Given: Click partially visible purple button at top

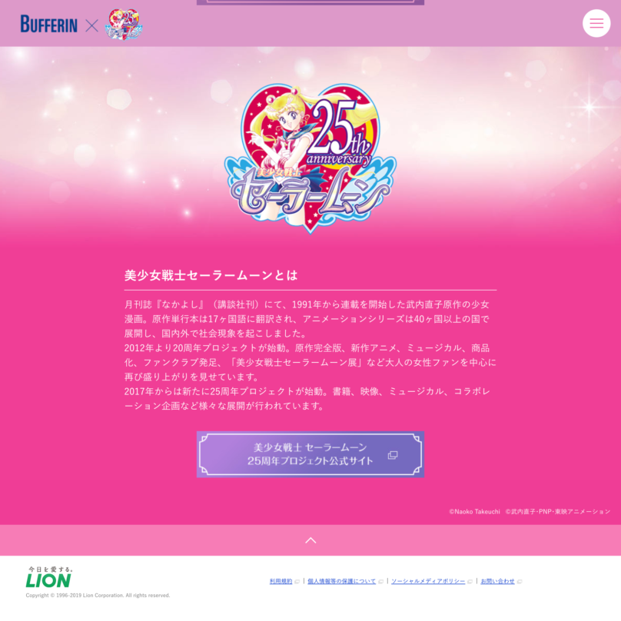Looking at the screenshot, I should click(x=310, y=2).
